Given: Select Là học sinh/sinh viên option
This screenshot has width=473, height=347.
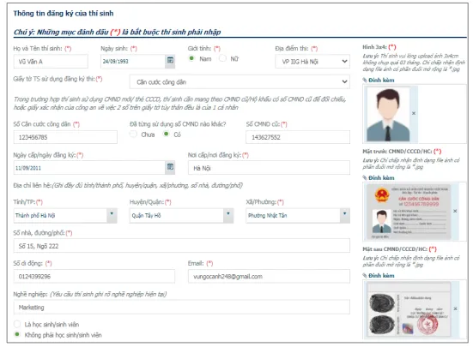Looking at the screenshot, I should (17, 324).
